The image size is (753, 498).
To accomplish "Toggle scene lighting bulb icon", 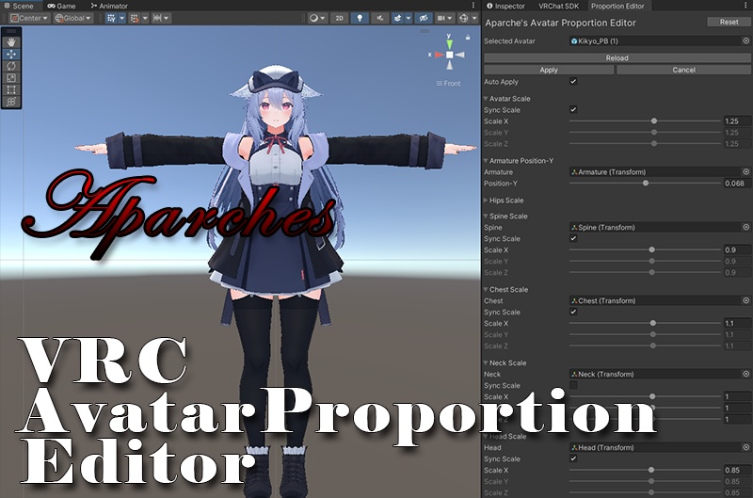I will pos(360,18).
